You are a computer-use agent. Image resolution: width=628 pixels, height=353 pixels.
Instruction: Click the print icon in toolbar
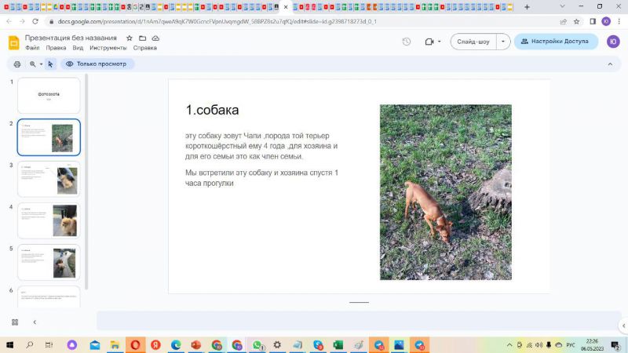click(x=16, y=64)
